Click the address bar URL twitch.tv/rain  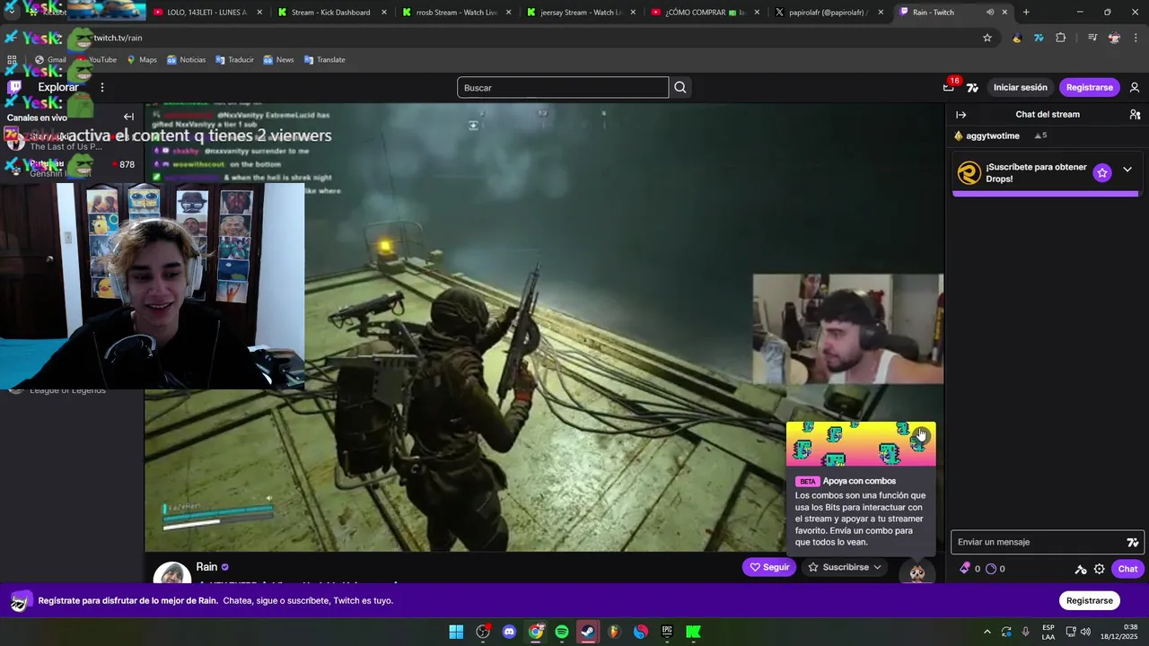[118, 38]
